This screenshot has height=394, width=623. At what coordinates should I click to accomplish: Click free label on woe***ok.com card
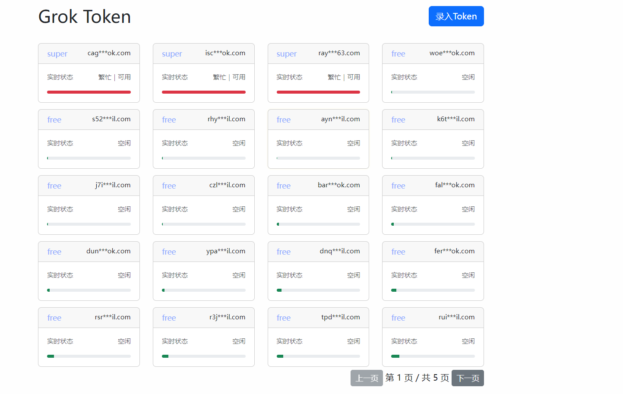(398, 54)
